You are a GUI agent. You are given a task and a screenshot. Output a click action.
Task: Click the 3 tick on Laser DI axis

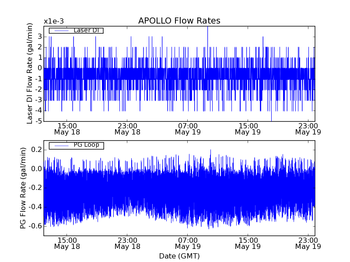pyautogui.click(x=39, y=37)
